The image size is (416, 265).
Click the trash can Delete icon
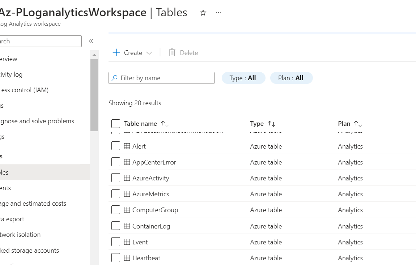(172, 52)
